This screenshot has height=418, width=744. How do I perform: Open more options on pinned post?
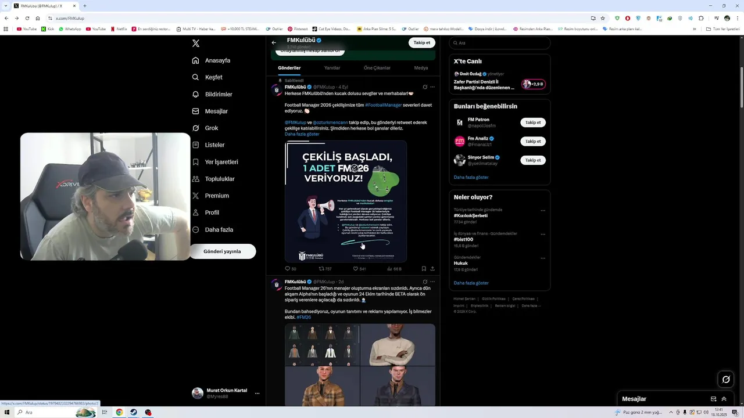pyautogui.click(x=432, y=87)
